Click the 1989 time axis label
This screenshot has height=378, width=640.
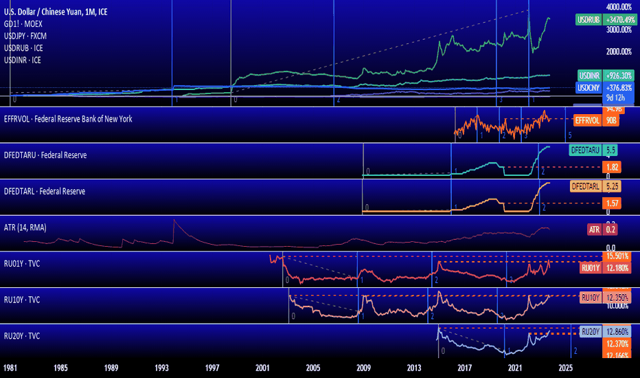pos(111,368)
